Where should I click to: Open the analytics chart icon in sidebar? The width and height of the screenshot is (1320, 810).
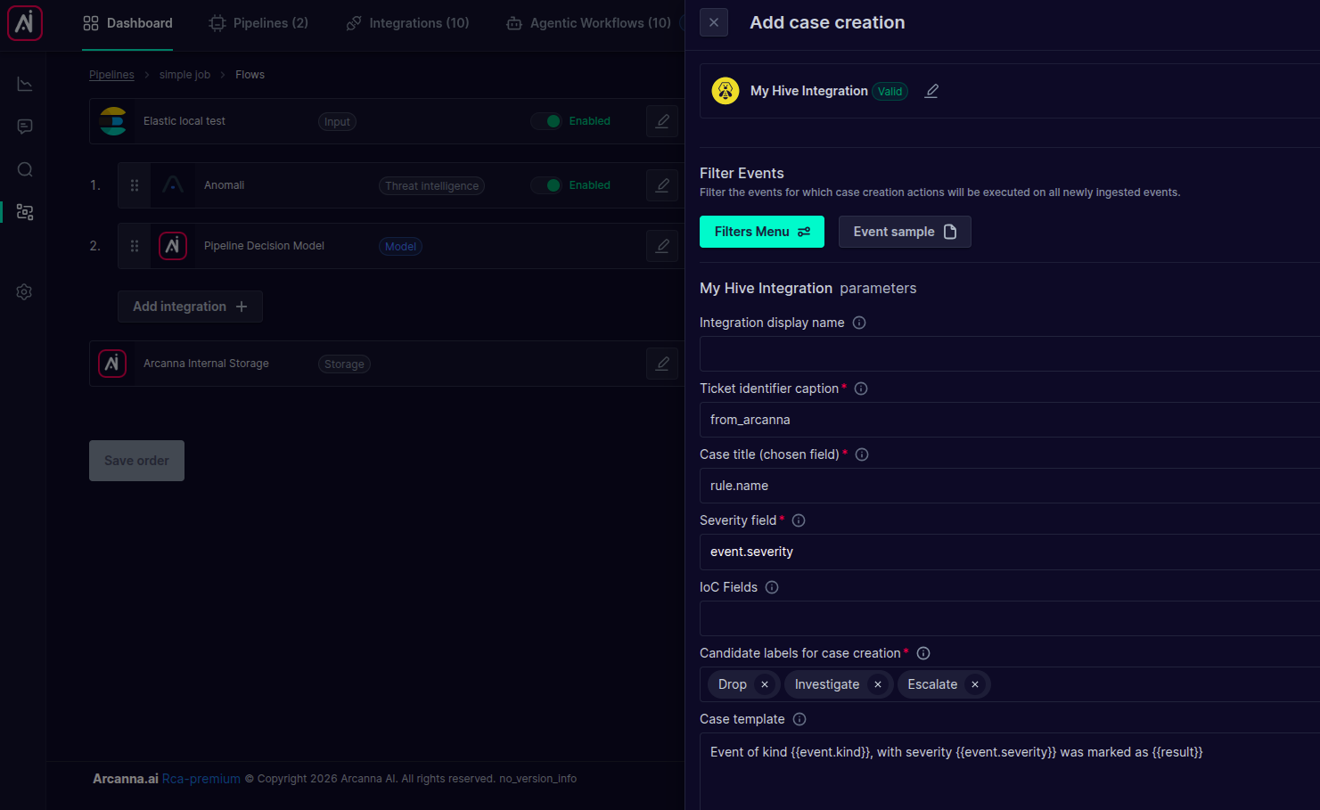click(x=25, y=84)
